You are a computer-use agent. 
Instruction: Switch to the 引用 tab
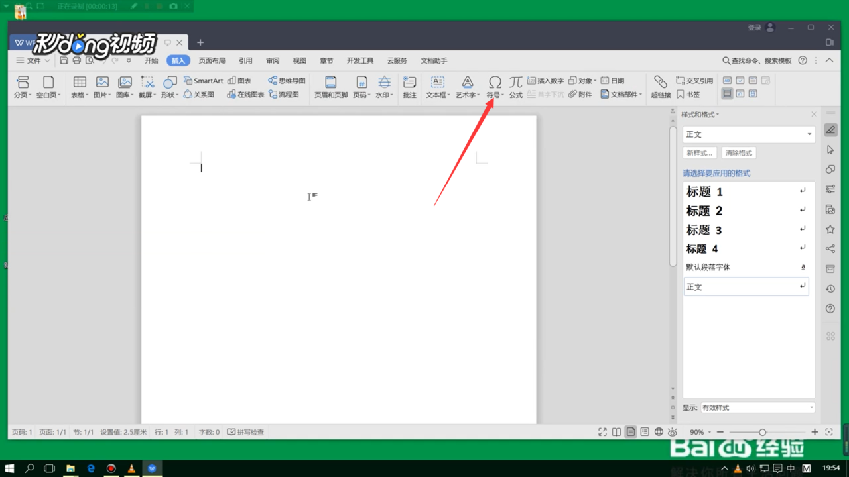coord(245,60)
